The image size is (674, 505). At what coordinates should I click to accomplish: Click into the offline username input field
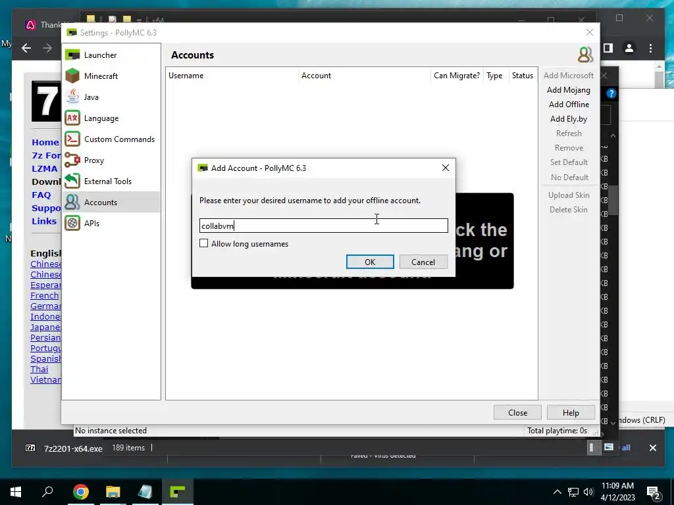pyautogui.click(x=324, y=226)
